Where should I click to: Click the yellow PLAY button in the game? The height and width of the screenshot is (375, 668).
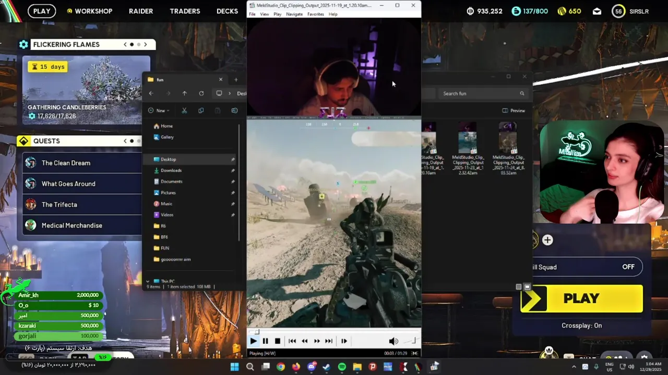pyautogui.click(x=581, y=298)
